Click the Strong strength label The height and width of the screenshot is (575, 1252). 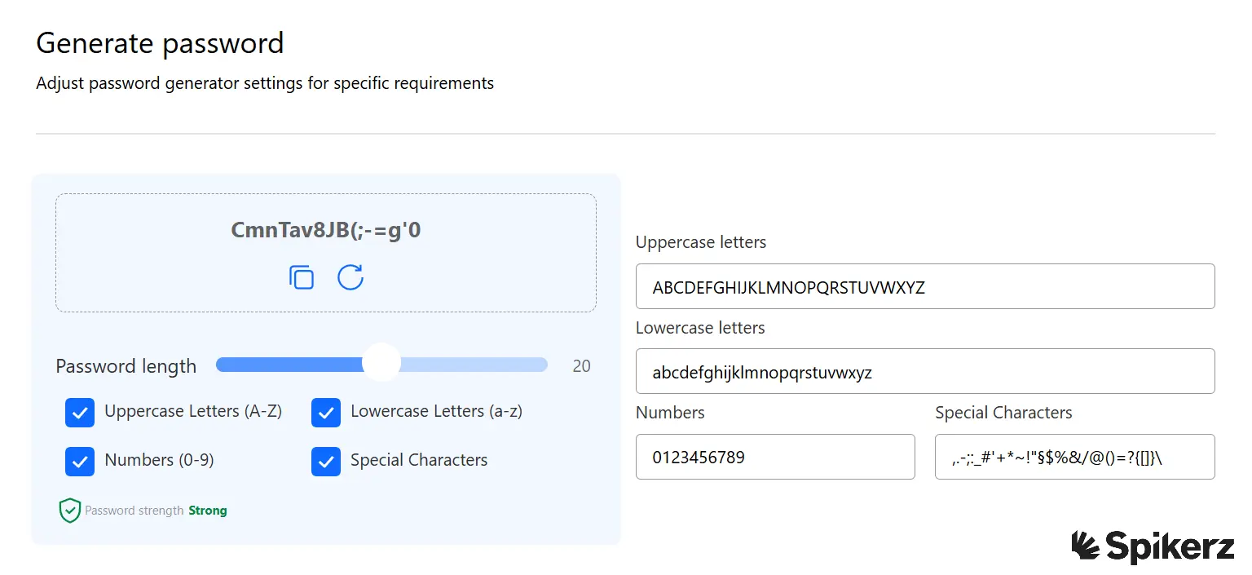(207, 510)
